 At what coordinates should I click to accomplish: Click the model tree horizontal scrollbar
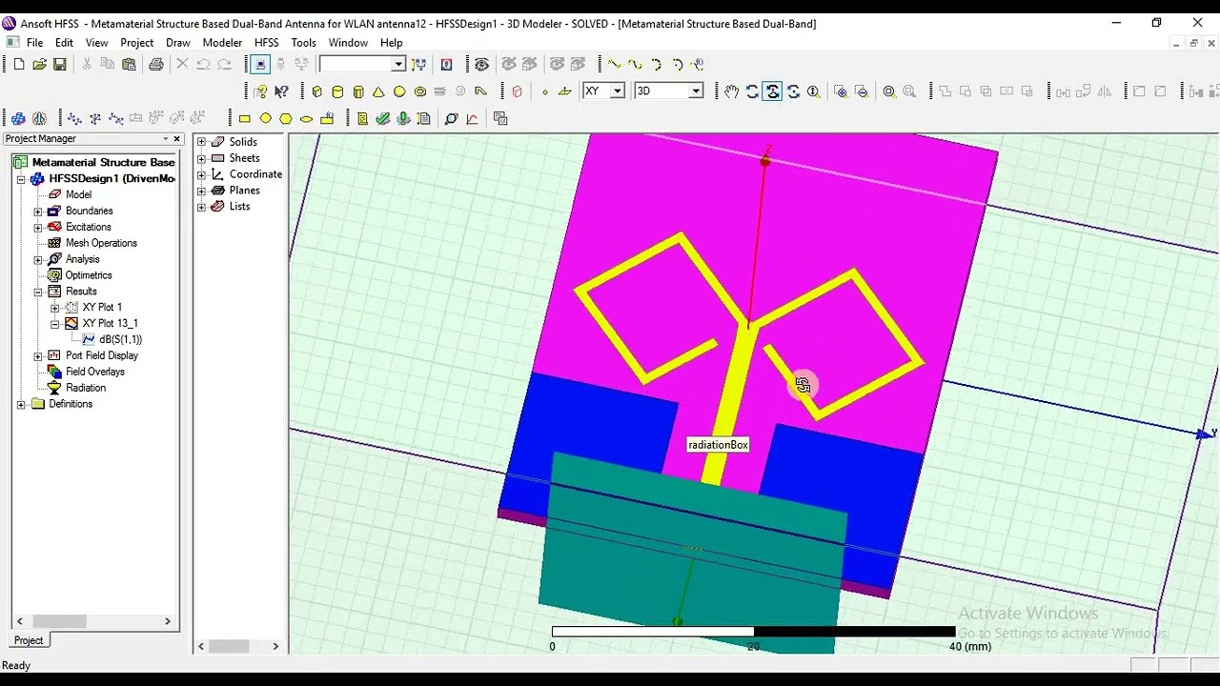(237, 646)
